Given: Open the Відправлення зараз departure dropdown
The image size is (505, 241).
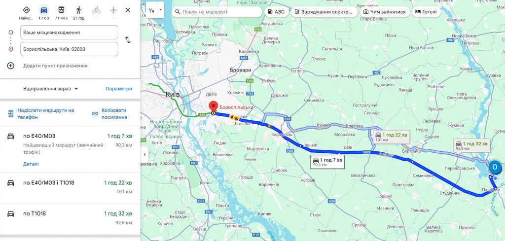Looking at the screenshot, I should coord(51,89).
